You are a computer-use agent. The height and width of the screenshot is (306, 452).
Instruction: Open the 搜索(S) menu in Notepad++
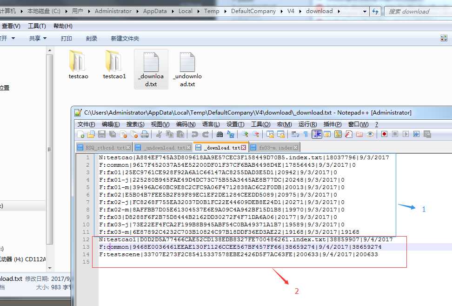click(135, 124)
